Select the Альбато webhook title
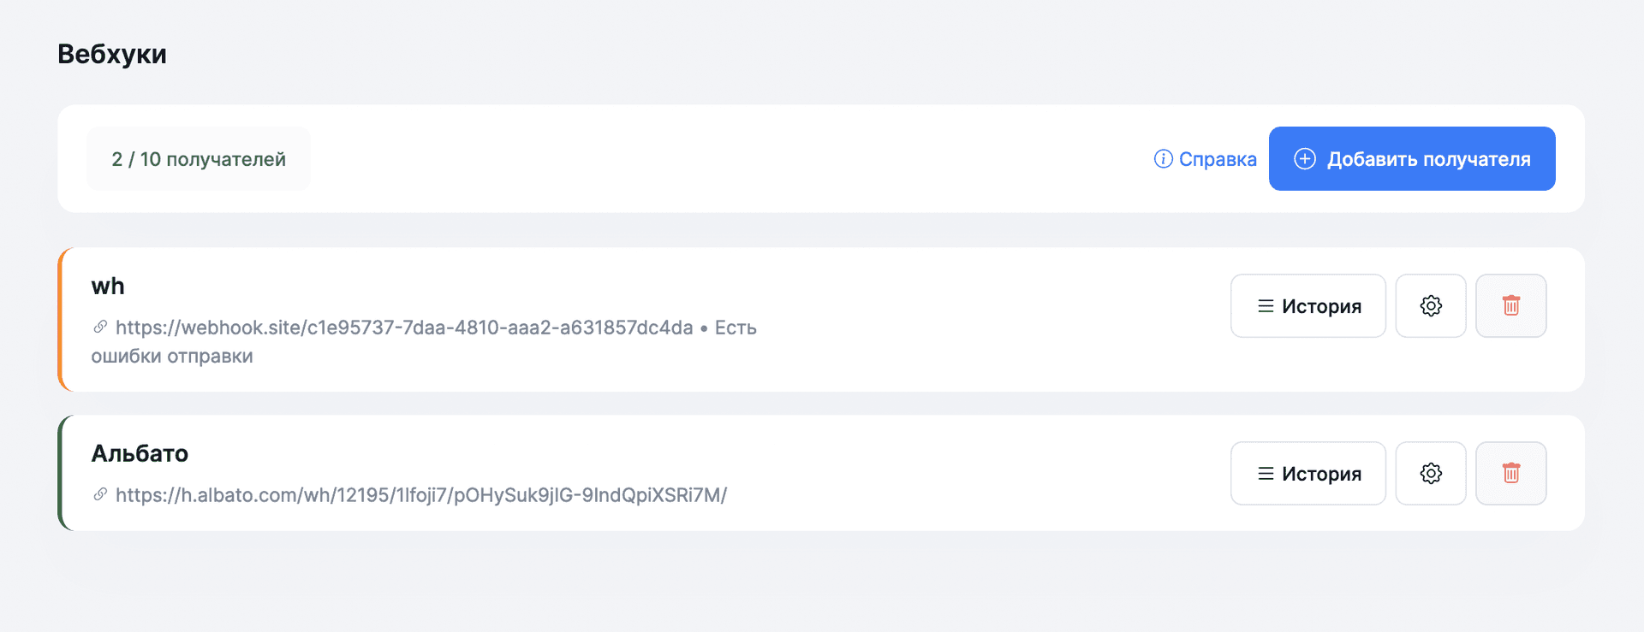The width and height of the screenshot is (1644, 632). click(x=140, y=453)
